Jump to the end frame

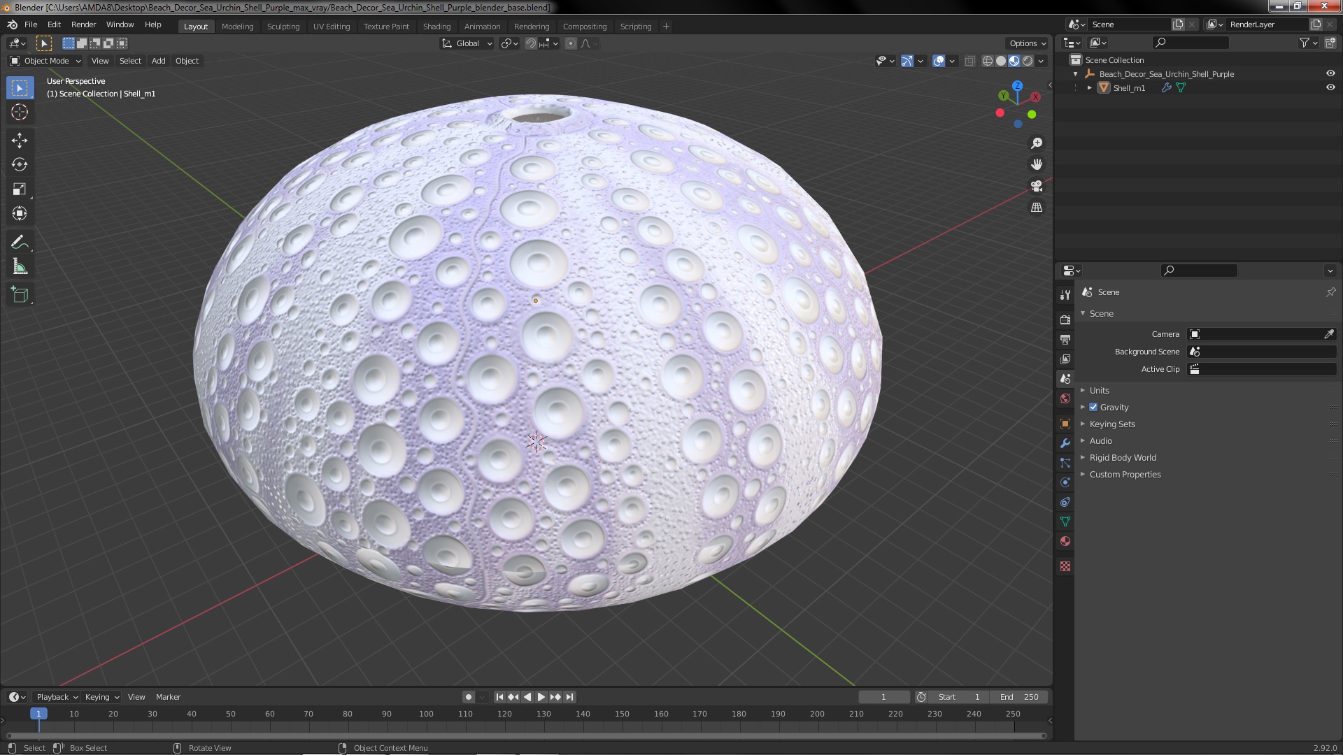click(569, 697)
